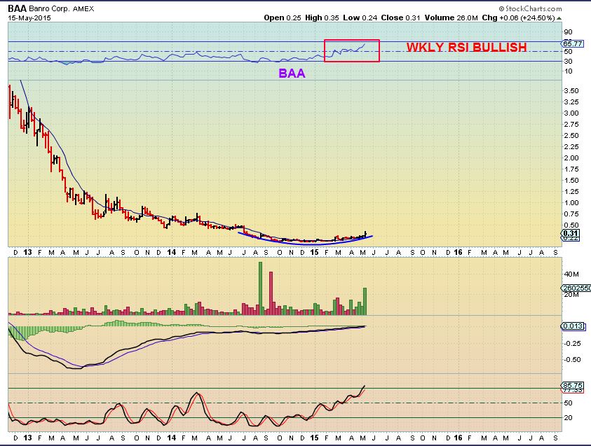Click the 40M label on the volume axis

pos(571,274)
